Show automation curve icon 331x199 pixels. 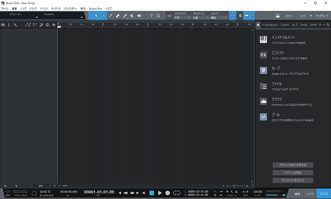[28, 25]
